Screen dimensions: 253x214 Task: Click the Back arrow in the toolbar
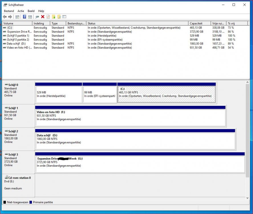5,17
